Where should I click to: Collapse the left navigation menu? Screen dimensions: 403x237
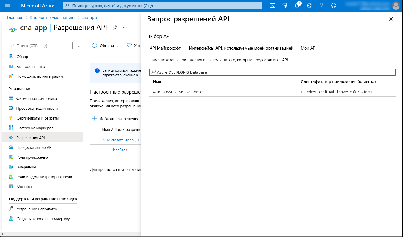coord(79,46)
